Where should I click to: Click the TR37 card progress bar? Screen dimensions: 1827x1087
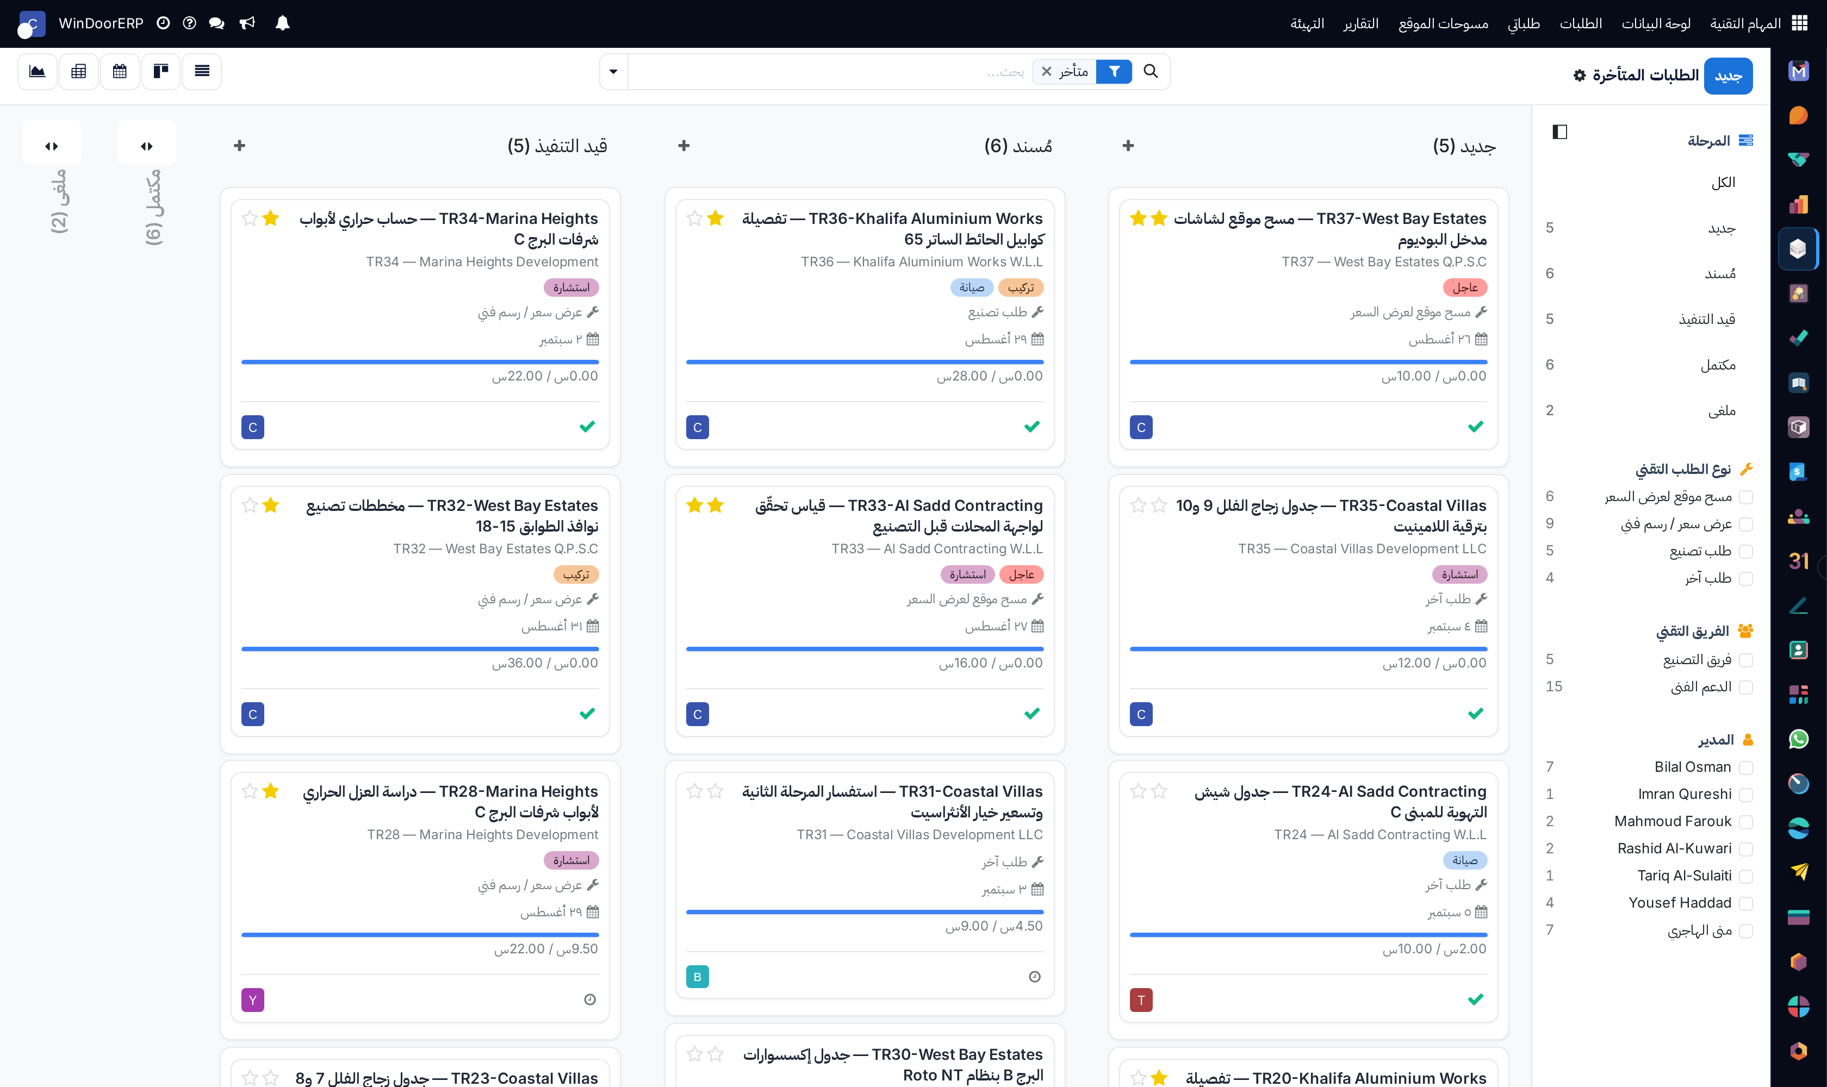tap(1308, 362)
